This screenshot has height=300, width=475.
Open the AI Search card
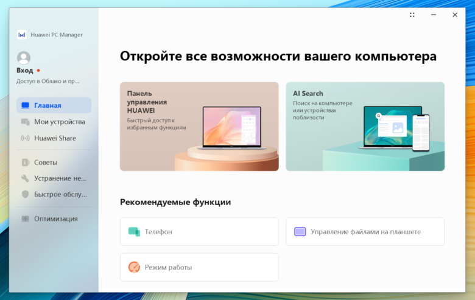[365, 127]
